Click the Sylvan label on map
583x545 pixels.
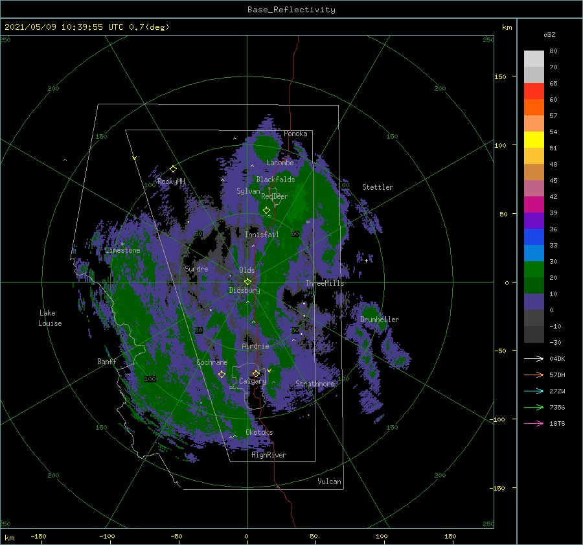tap(248, 191)
